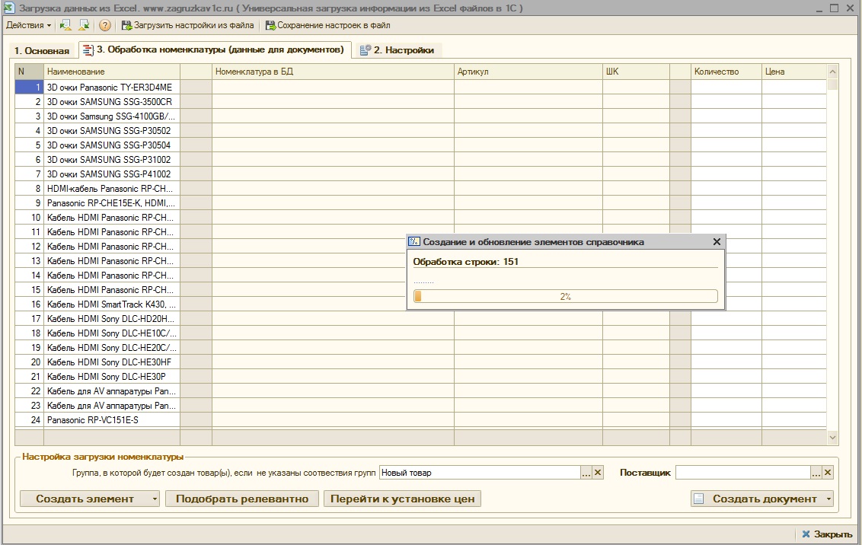This screenshot has height=545, width=862.
Task: Click the Цена column header
Action: coord(793,72)
